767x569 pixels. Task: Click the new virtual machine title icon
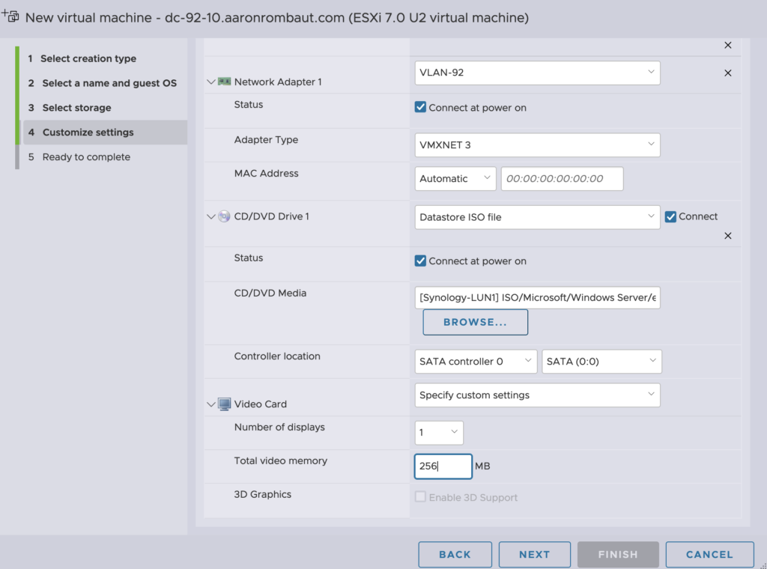point(10,16)
